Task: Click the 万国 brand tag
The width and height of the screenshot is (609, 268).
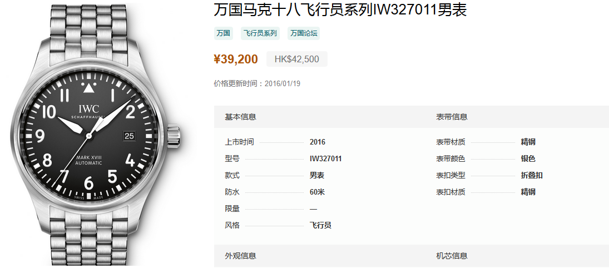Action: point(224,33)
